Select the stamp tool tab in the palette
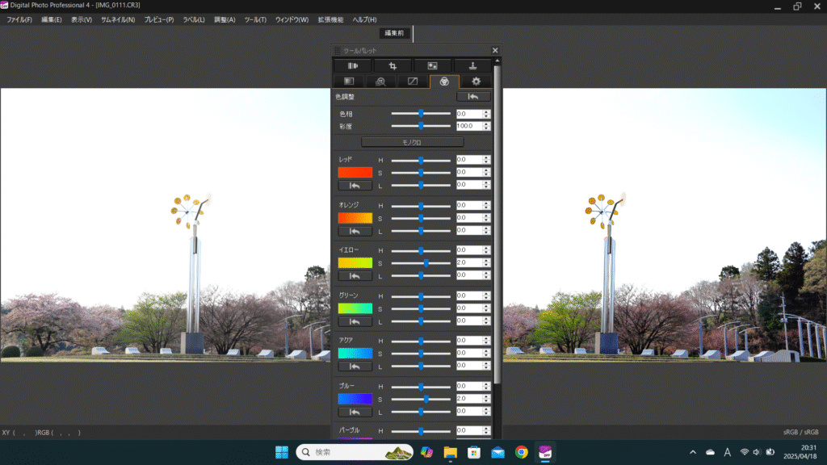The image size is (827, 465). pos(472,65)
